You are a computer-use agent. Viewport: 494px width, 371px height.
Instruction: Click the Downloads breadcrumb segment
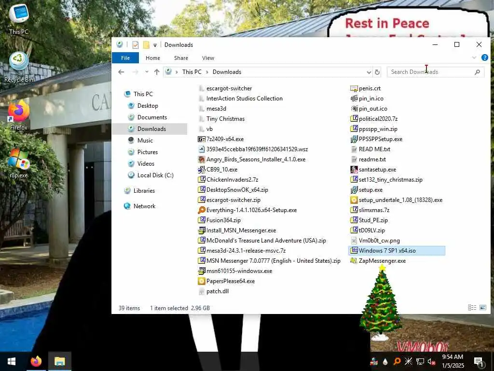(227, 72)
